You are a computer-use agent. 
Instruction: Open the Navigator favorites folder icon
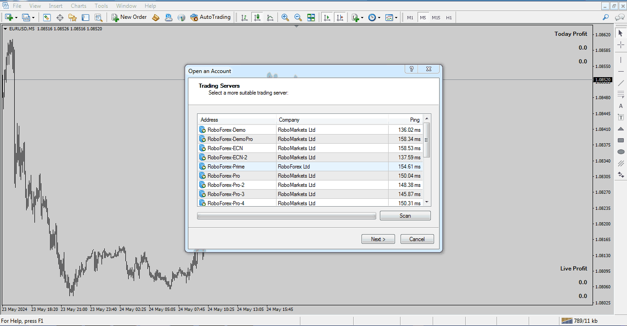(x=73, y=17)
